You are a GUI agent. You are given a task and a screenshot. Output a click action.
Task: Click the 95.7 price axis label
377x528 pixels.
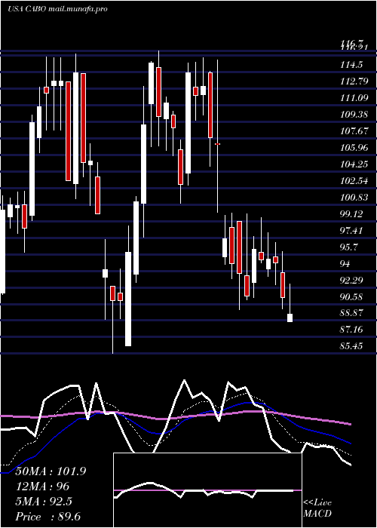[x=349, y=247]
